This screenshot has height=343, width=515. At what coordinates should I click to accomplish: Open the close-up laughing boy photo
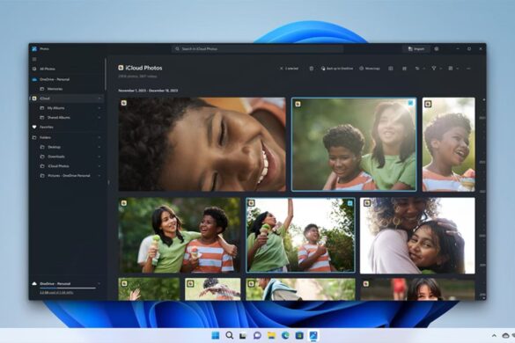tap(202, 144)
